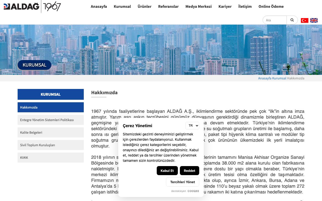Open Referanslar navigation item
The height and width of the screenshot is (201, 322).
tap(168, 7)
